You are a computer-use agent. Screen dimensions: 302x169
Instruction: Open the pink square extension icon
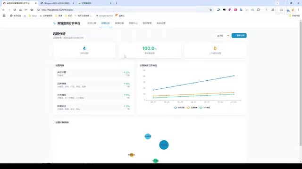235,10
